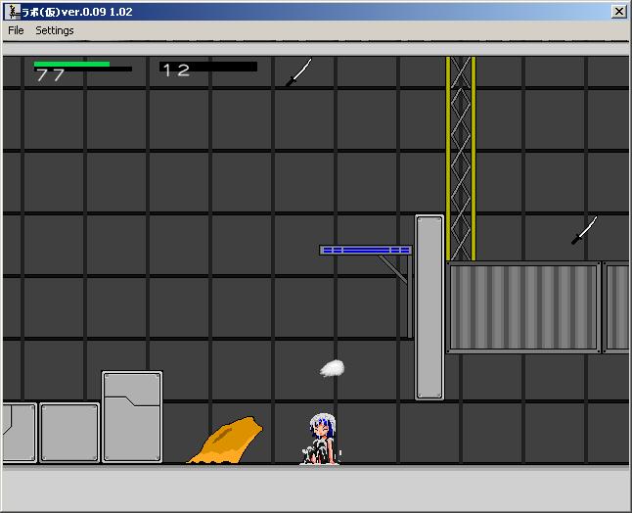Viewport: 632px width, 513px height.
Task: Click the square metal crate beside the tall crate
Action: [x=69, y=433]
